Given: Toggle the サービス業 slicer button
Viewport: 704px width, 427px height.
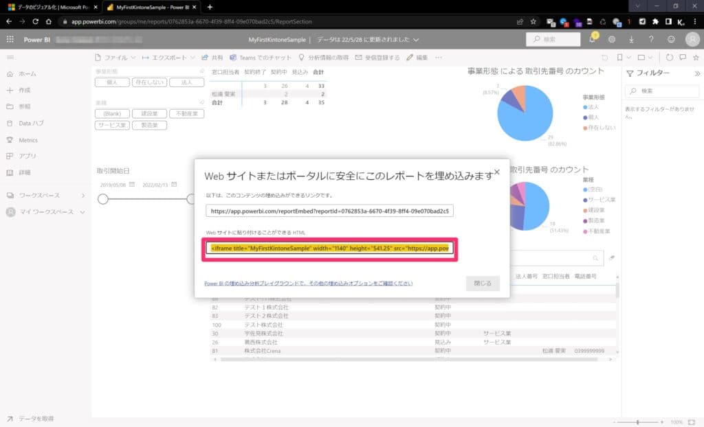Looking at the screenshot, I should [112, 126].
